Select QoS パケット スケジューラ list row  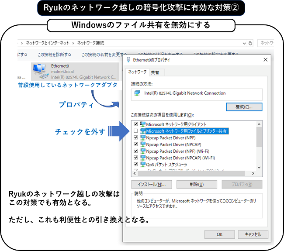[x=166, y=165]
